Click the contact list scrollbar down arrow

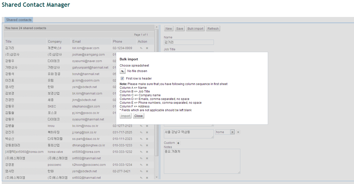157,177
